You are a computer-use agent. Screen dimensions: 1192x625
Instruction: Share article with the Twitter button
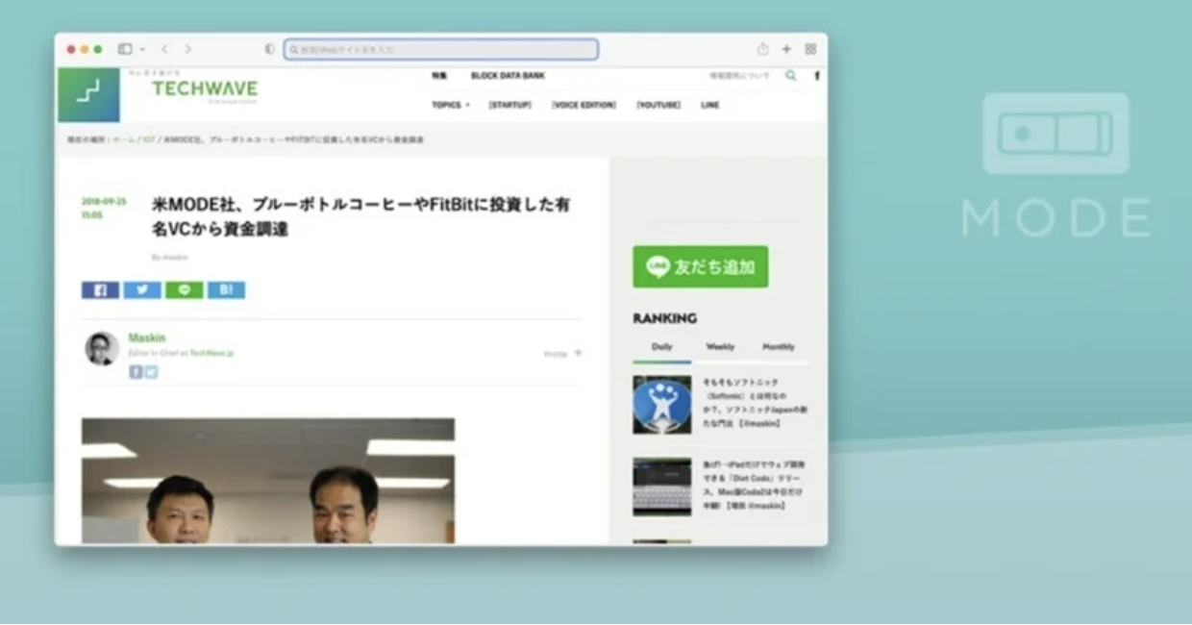(x=142, y=290)
